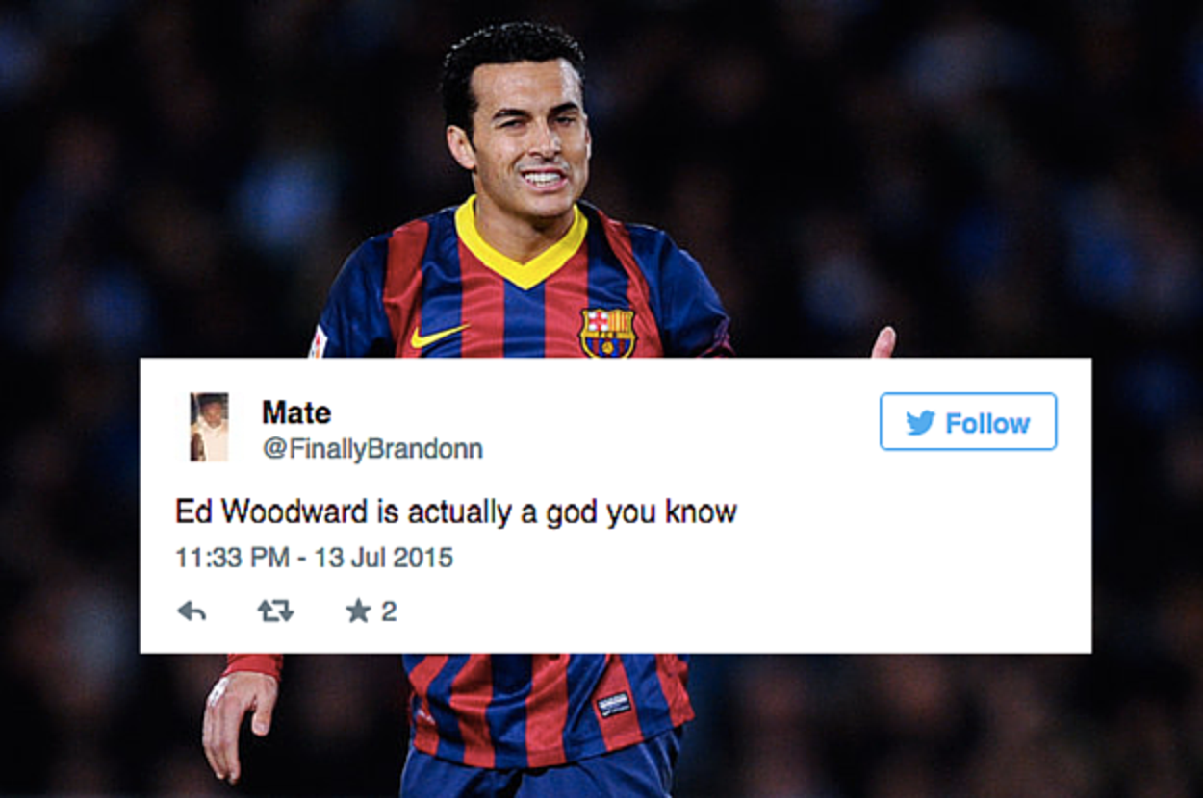Click the yellow Nike swoosh on jersey
1203x798 pixels.
[x=438, y=336]
